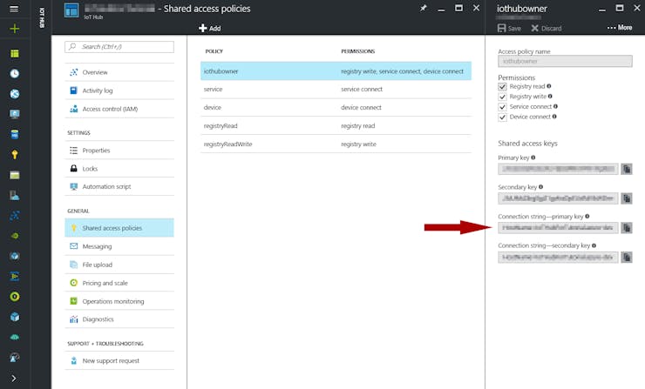Click the info icon beside Device connect
The width and height of the screenshot is (645, 389).
[554, 117]
